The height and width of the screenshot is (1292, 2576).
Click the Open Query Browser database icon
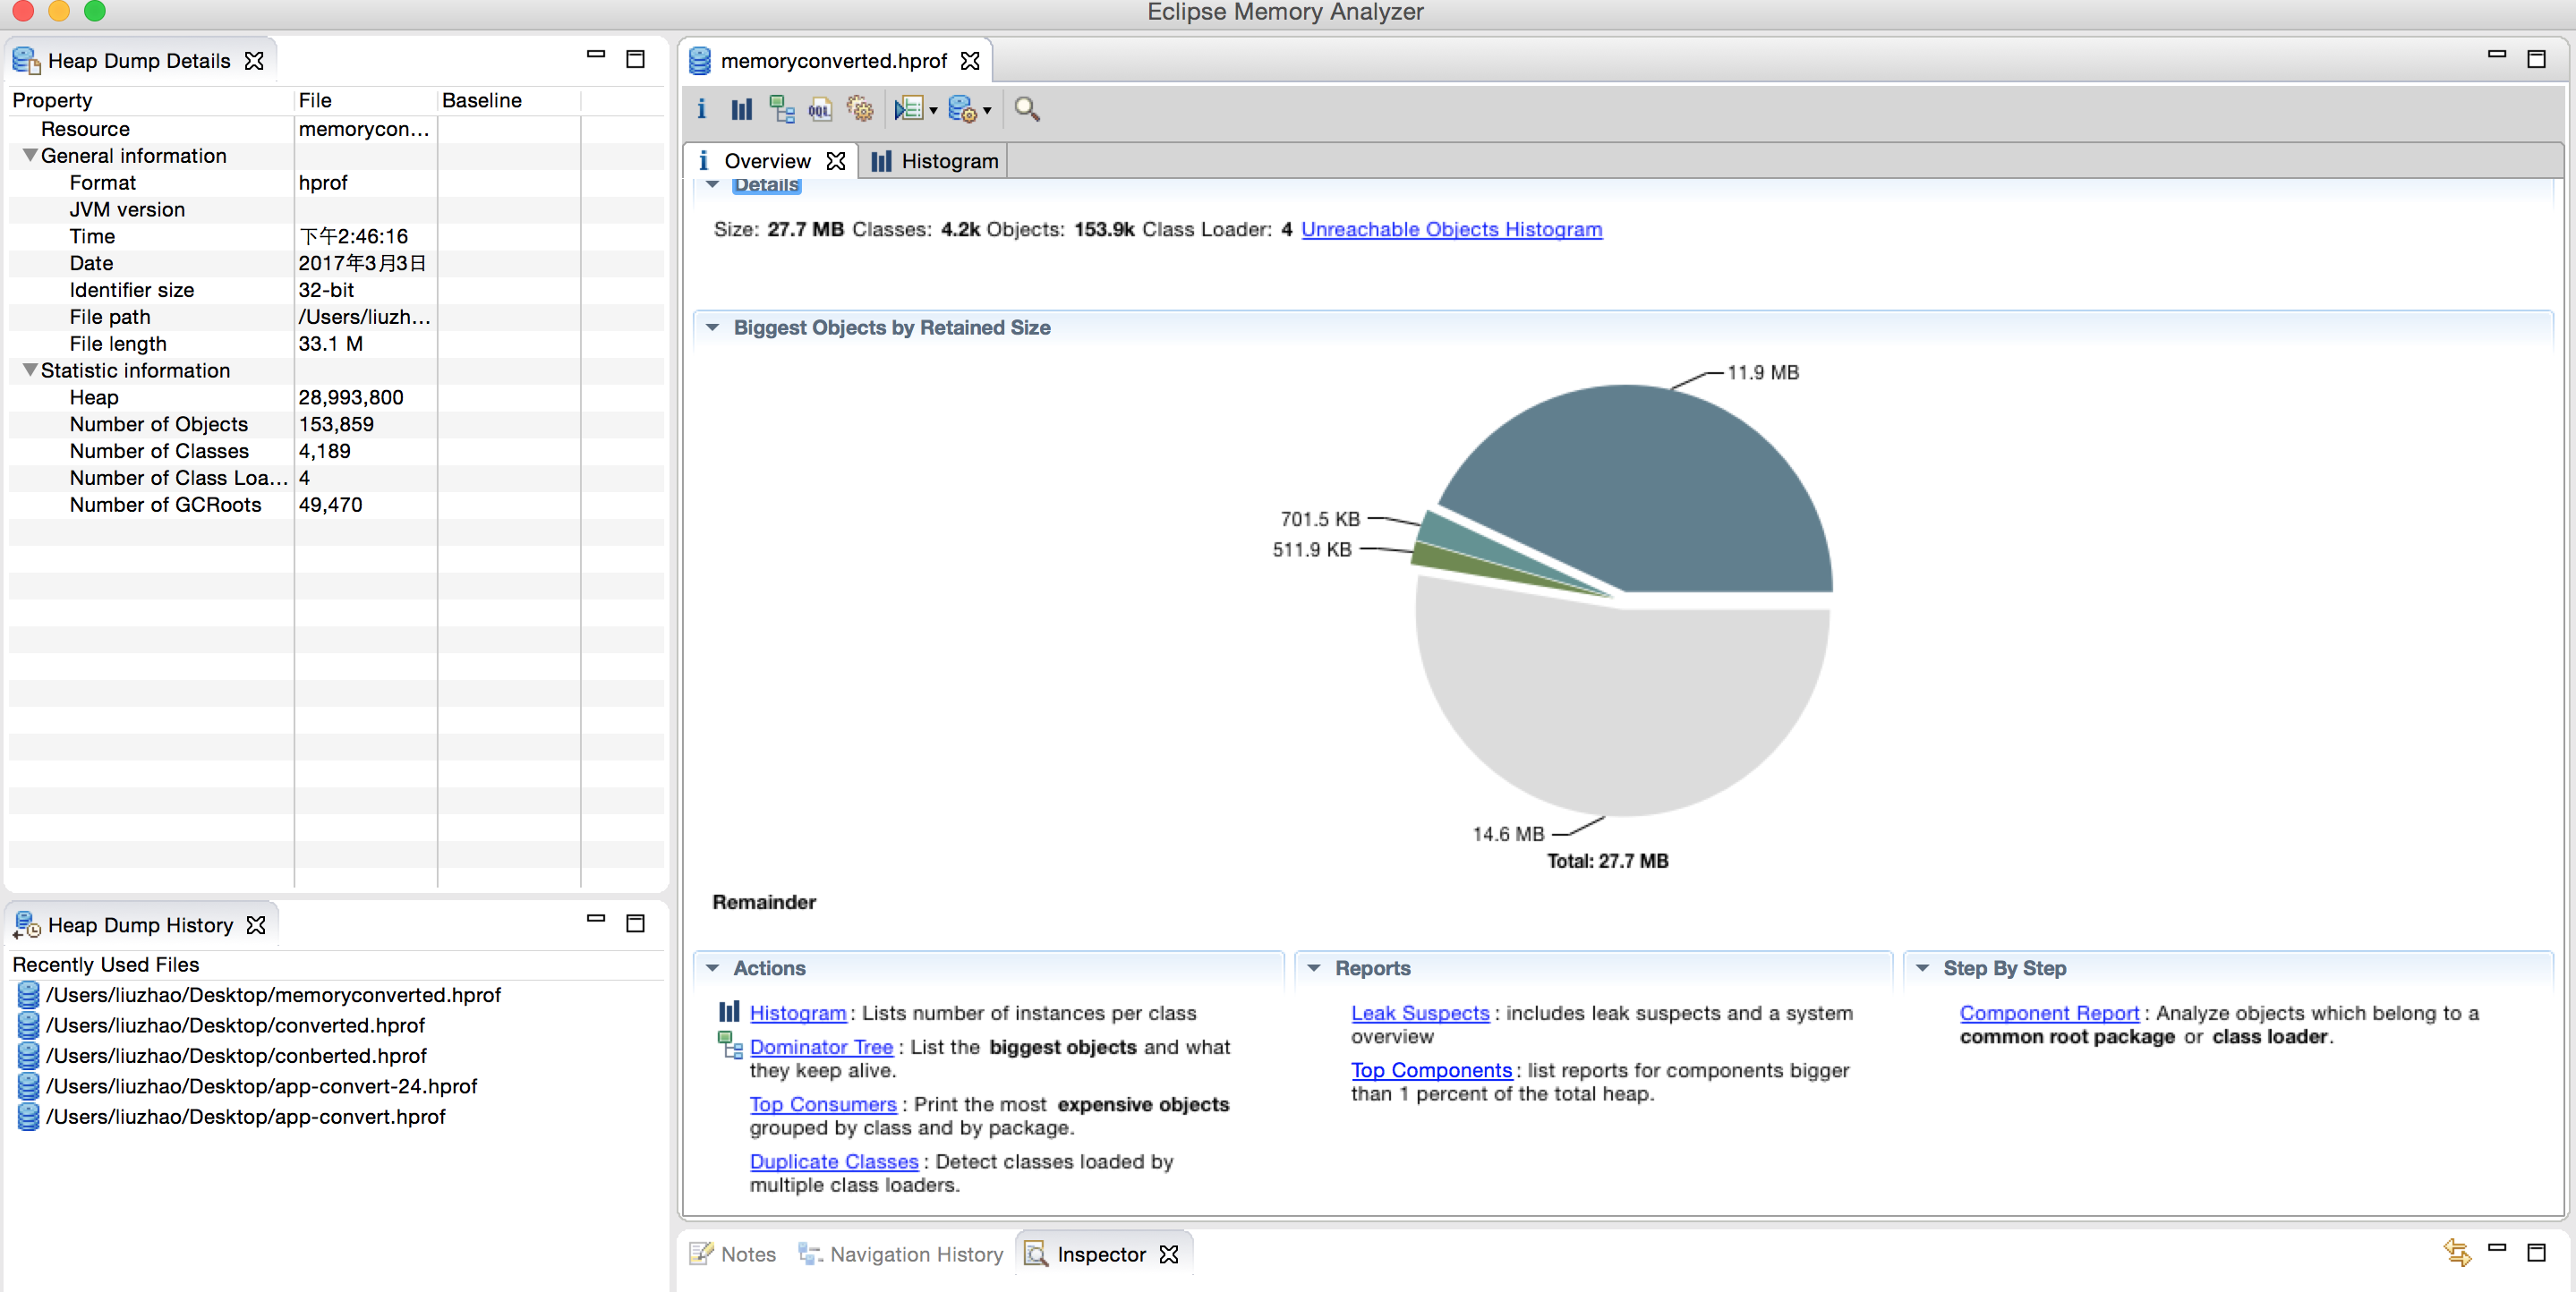(961, 109)
